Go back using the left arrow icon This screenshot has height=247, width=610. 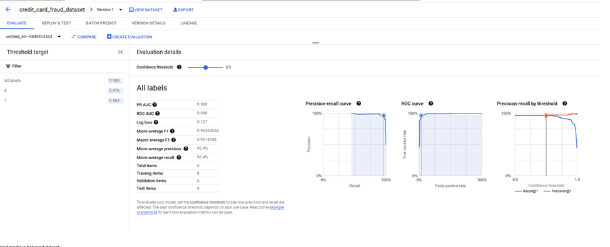8,10
